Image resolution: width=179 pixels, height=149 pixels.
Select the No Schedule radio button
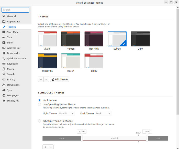[39, 100]
